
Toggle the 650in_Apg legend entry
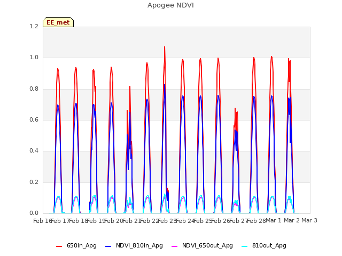[x=76, y=246]
